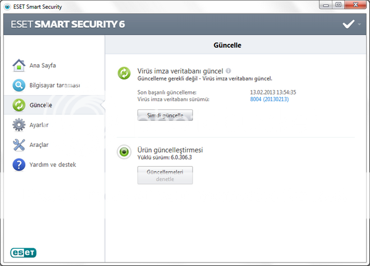Click the Bilgisayar taraması magnifier icon

[19, 85]
